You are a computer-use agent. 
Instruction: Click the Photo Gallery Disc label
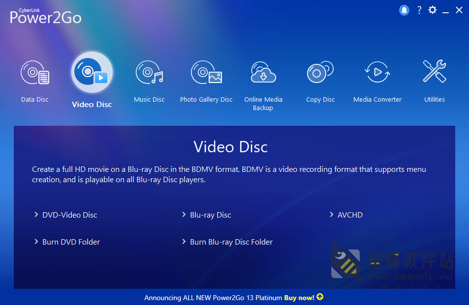[x=206, y=100]
